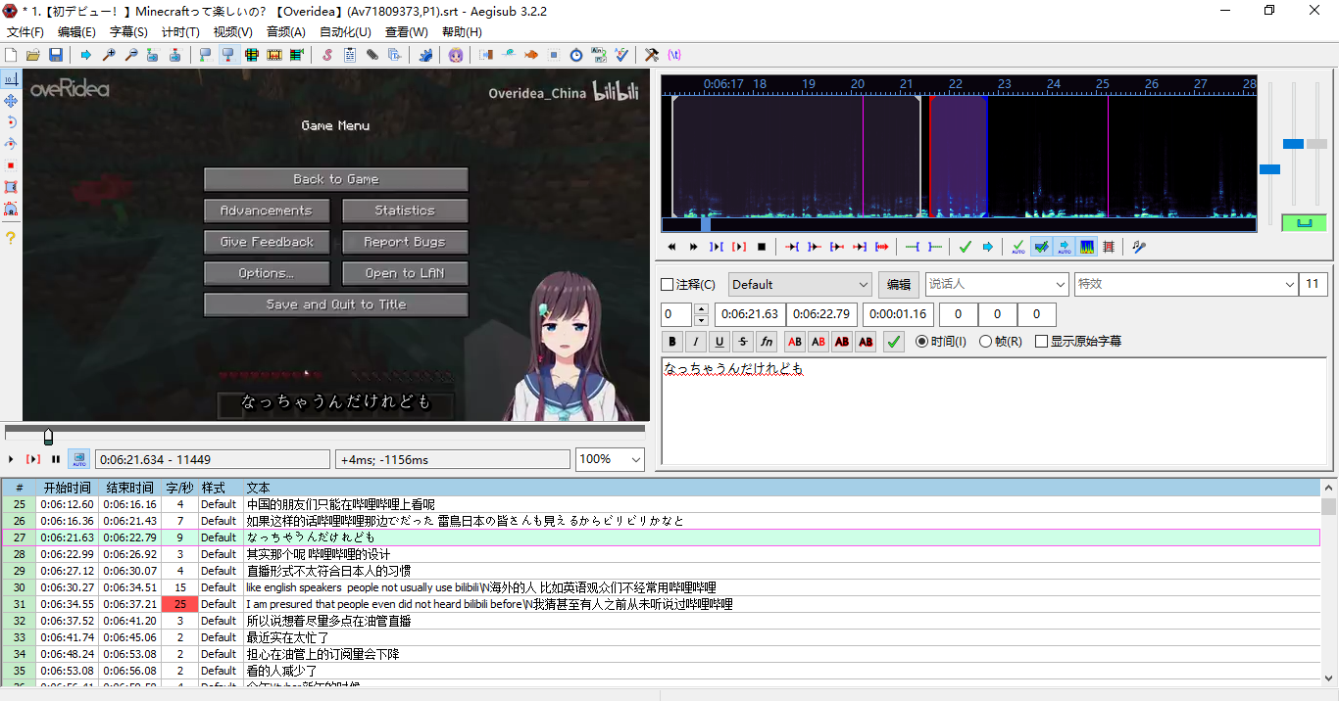Toggle auto-commit changes in audio toolbar
Viewport: 1339px width, 701px height.
(x=1018, y=247)
